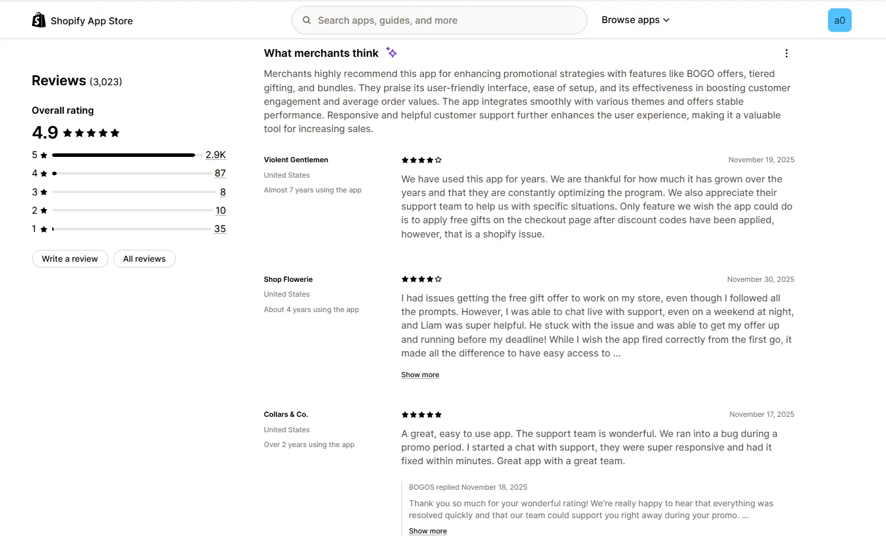This screenshot has height=540, width=886.
Task: Click the a0 account avatar
Action: (x=839, y=20)
